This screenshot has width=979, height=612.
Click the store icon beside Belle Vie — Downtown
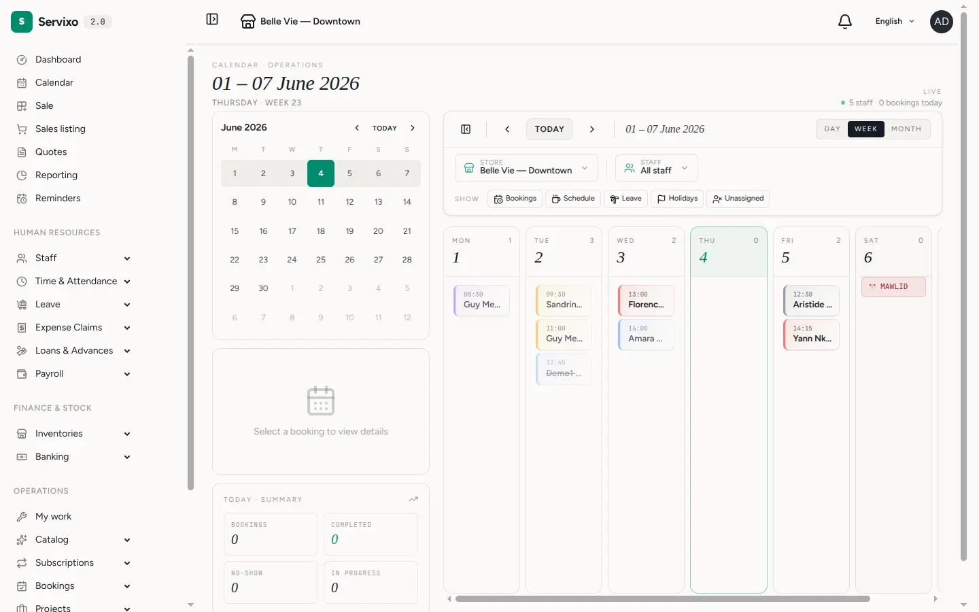(x=248, y=22)
